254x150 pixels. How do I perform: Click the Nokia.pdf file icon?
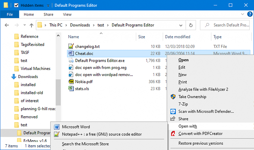(71, 81)
